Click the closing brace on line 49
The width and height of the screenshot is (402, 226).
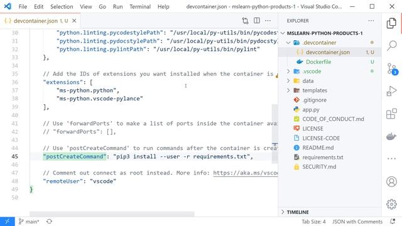[31, 190]
